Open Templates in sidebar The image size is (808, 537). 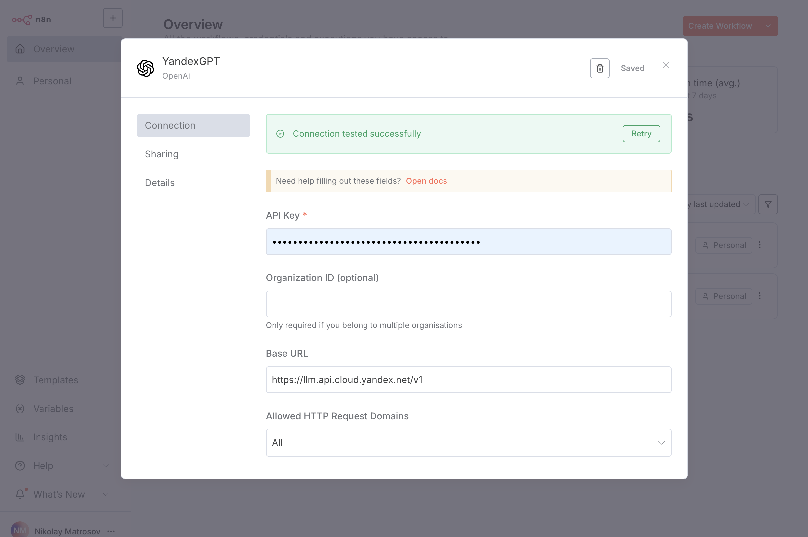click(x=64, y=380)
